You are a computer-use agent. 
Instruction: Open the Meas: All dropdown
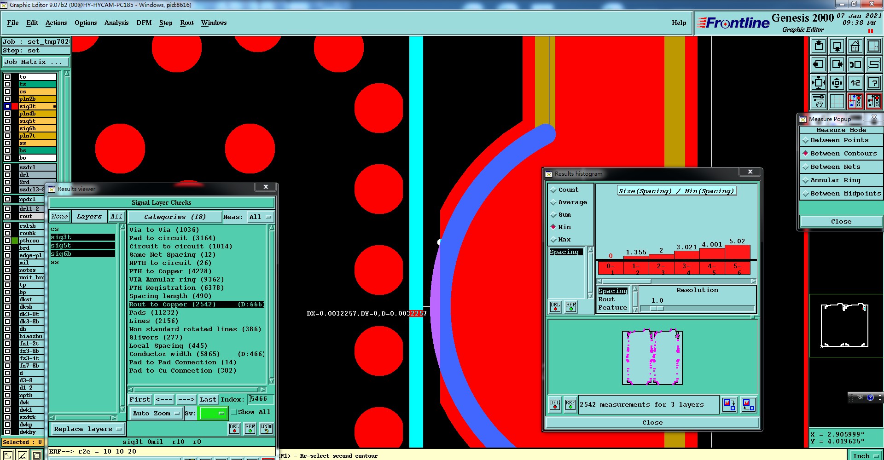[261, 217]
